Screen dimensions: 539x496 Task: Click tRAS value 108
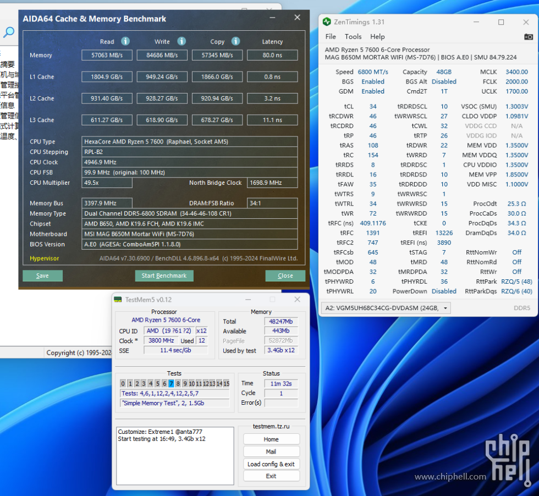tap(373, 145)
